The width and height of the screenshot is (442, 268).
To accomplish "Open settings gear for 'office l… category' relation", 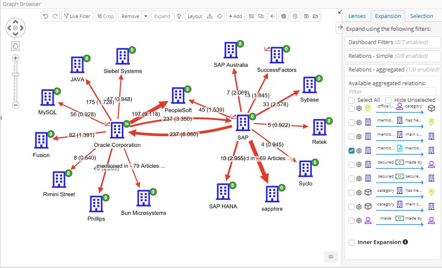I will (x=359, y=108).
